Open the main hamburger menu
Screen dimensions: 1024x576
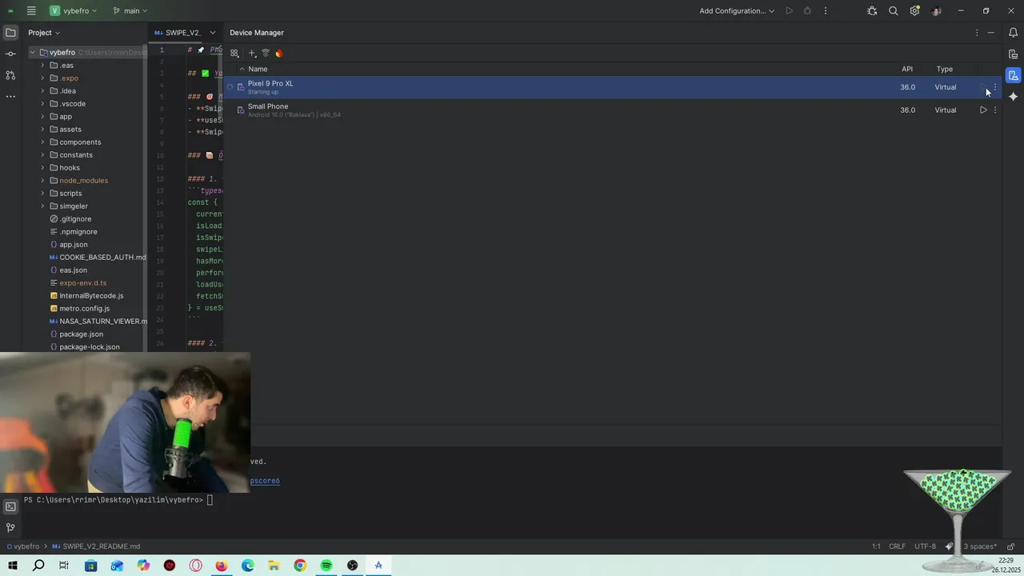pyautogui.click(x=31, y=11)
